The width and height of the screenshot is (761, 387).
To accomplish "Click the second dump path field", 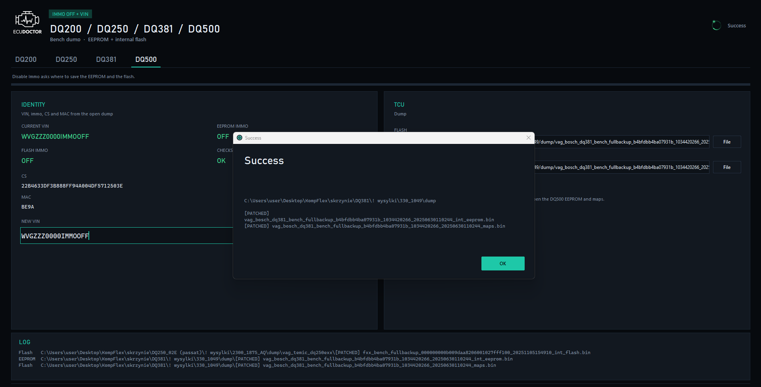I will 621,167.
